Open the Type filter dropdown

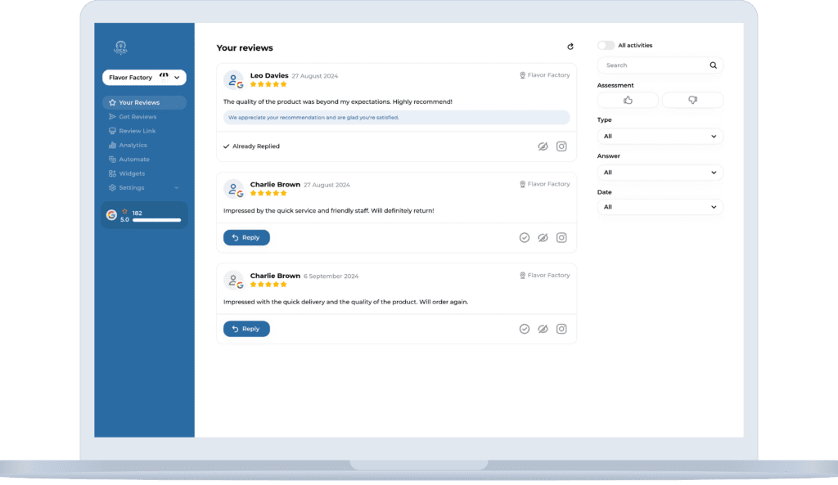[660, 136]
